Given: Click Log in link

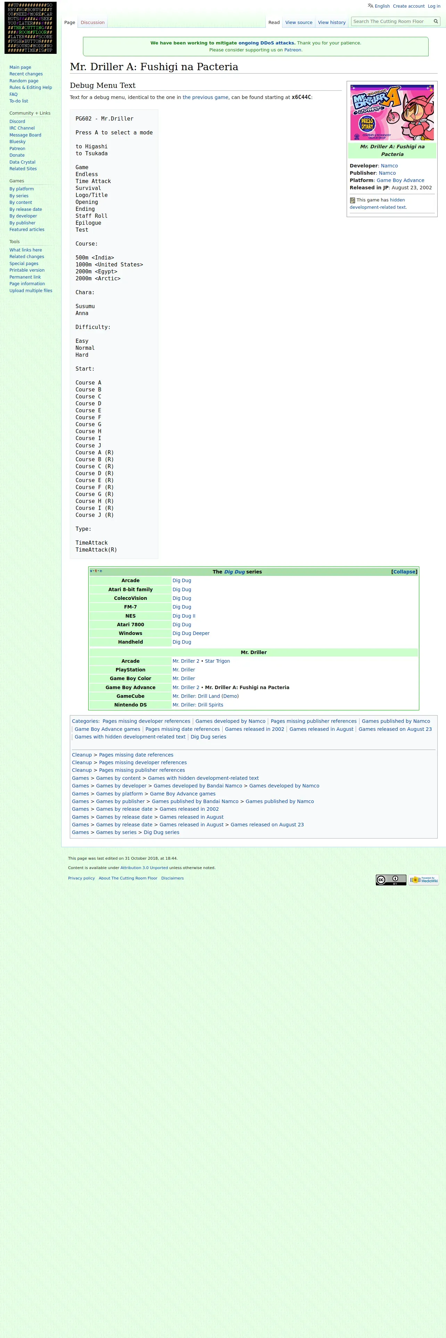Looking at the screenshot, I should [433, 6].
